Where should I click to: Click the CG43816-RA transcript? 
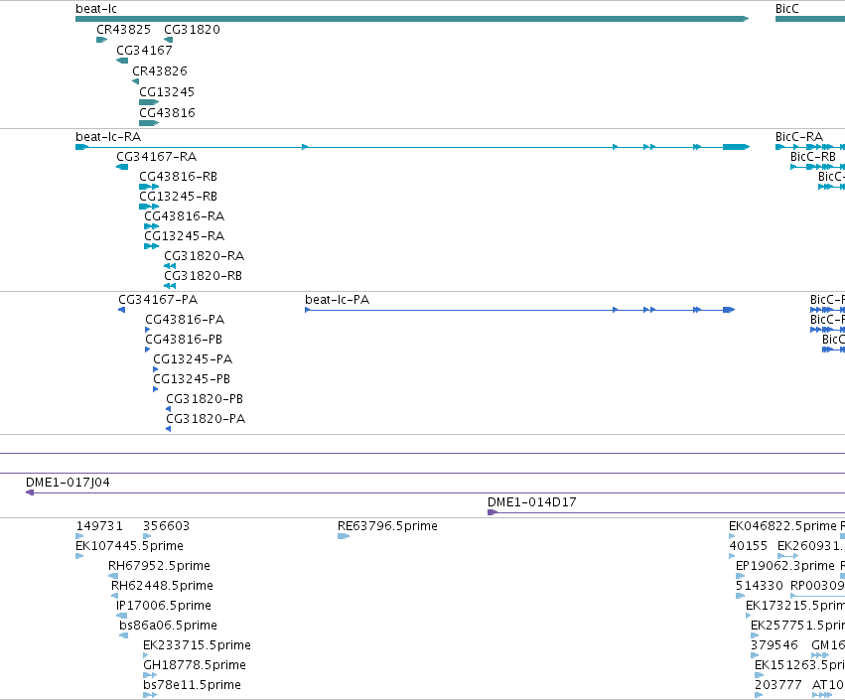click(x=152, y=226)
